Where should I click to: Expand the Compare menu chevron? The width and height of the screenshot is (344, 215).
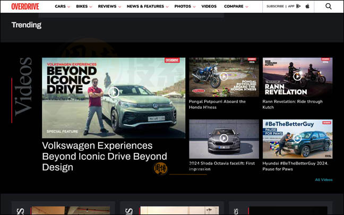247,7
